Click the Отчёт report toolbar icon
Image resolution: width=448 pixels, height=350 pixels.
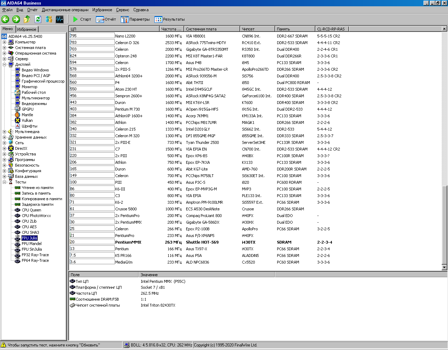(100, 19)
